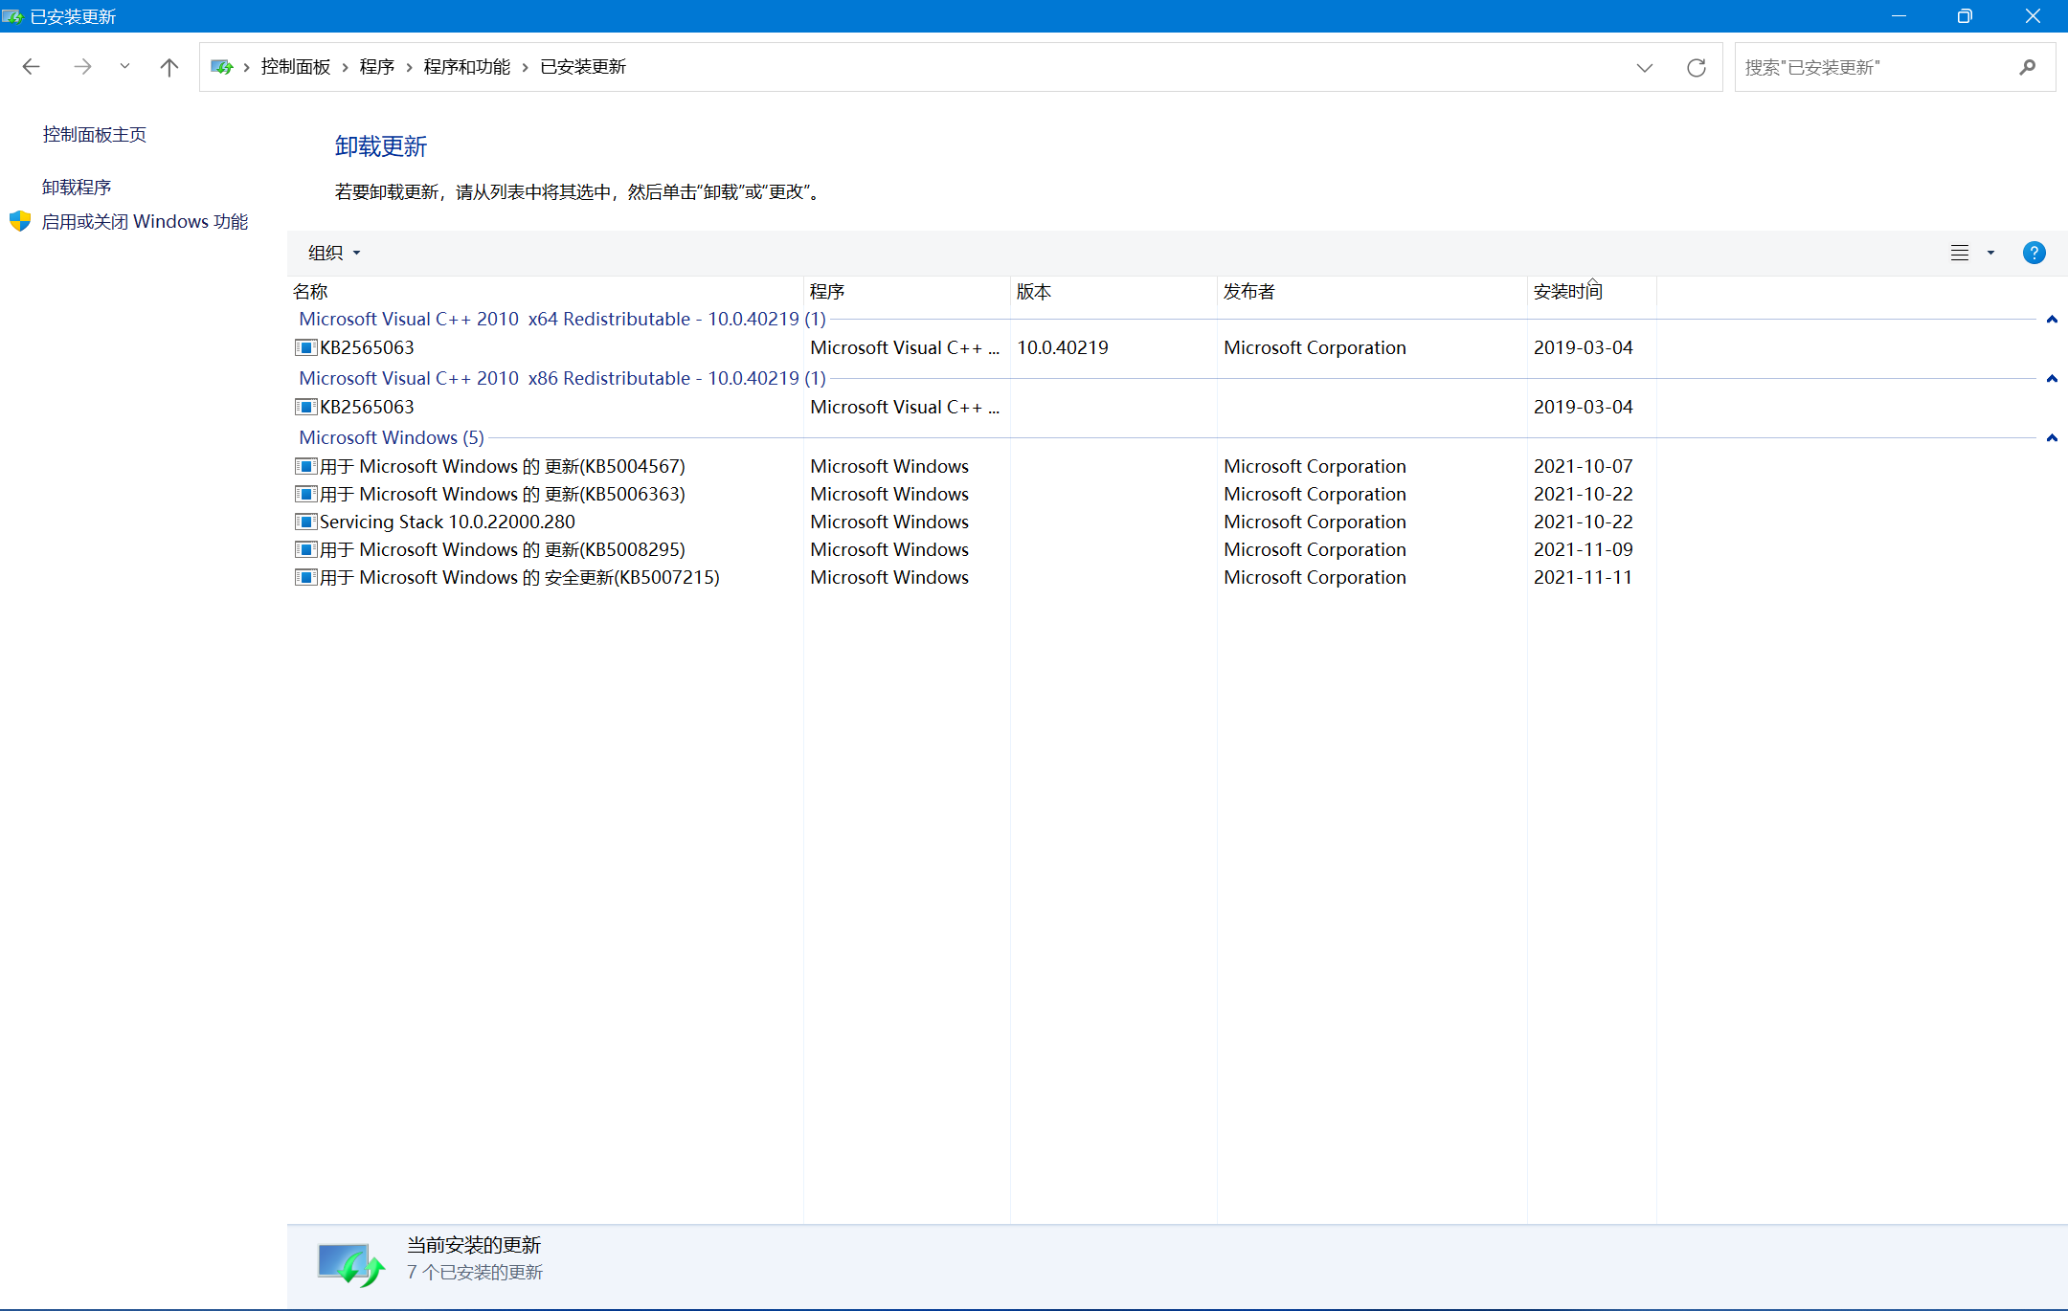Collapse the Visual C++ x64 group arrow
2068x1311 pixels.
pos(2052,320)
